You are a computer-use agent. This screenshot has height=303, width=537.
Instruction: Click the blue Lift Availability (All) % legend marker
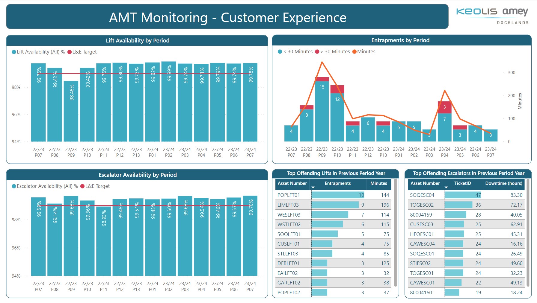(14, 52)
